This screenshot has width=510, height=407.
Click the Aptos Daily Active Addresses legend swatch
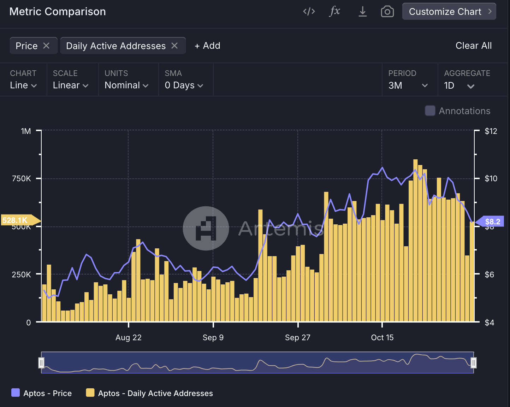coord(91,393)
